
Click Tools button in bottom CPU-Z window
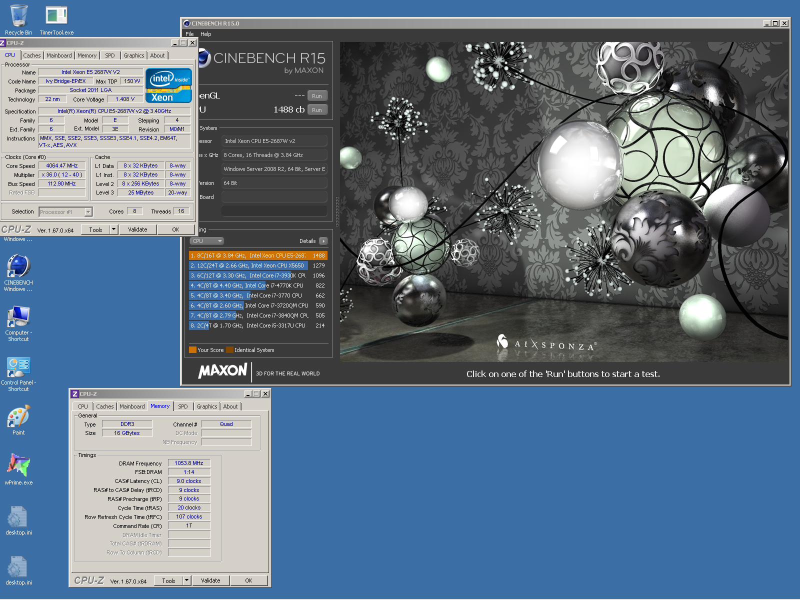pyautogui.click(x=169, y=580)
